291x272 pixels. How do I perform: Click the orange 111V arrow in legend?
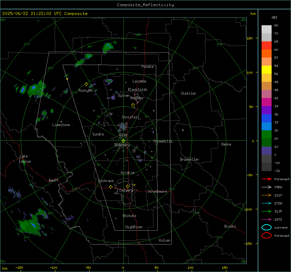pyautogui.click(x=266, y=195)
